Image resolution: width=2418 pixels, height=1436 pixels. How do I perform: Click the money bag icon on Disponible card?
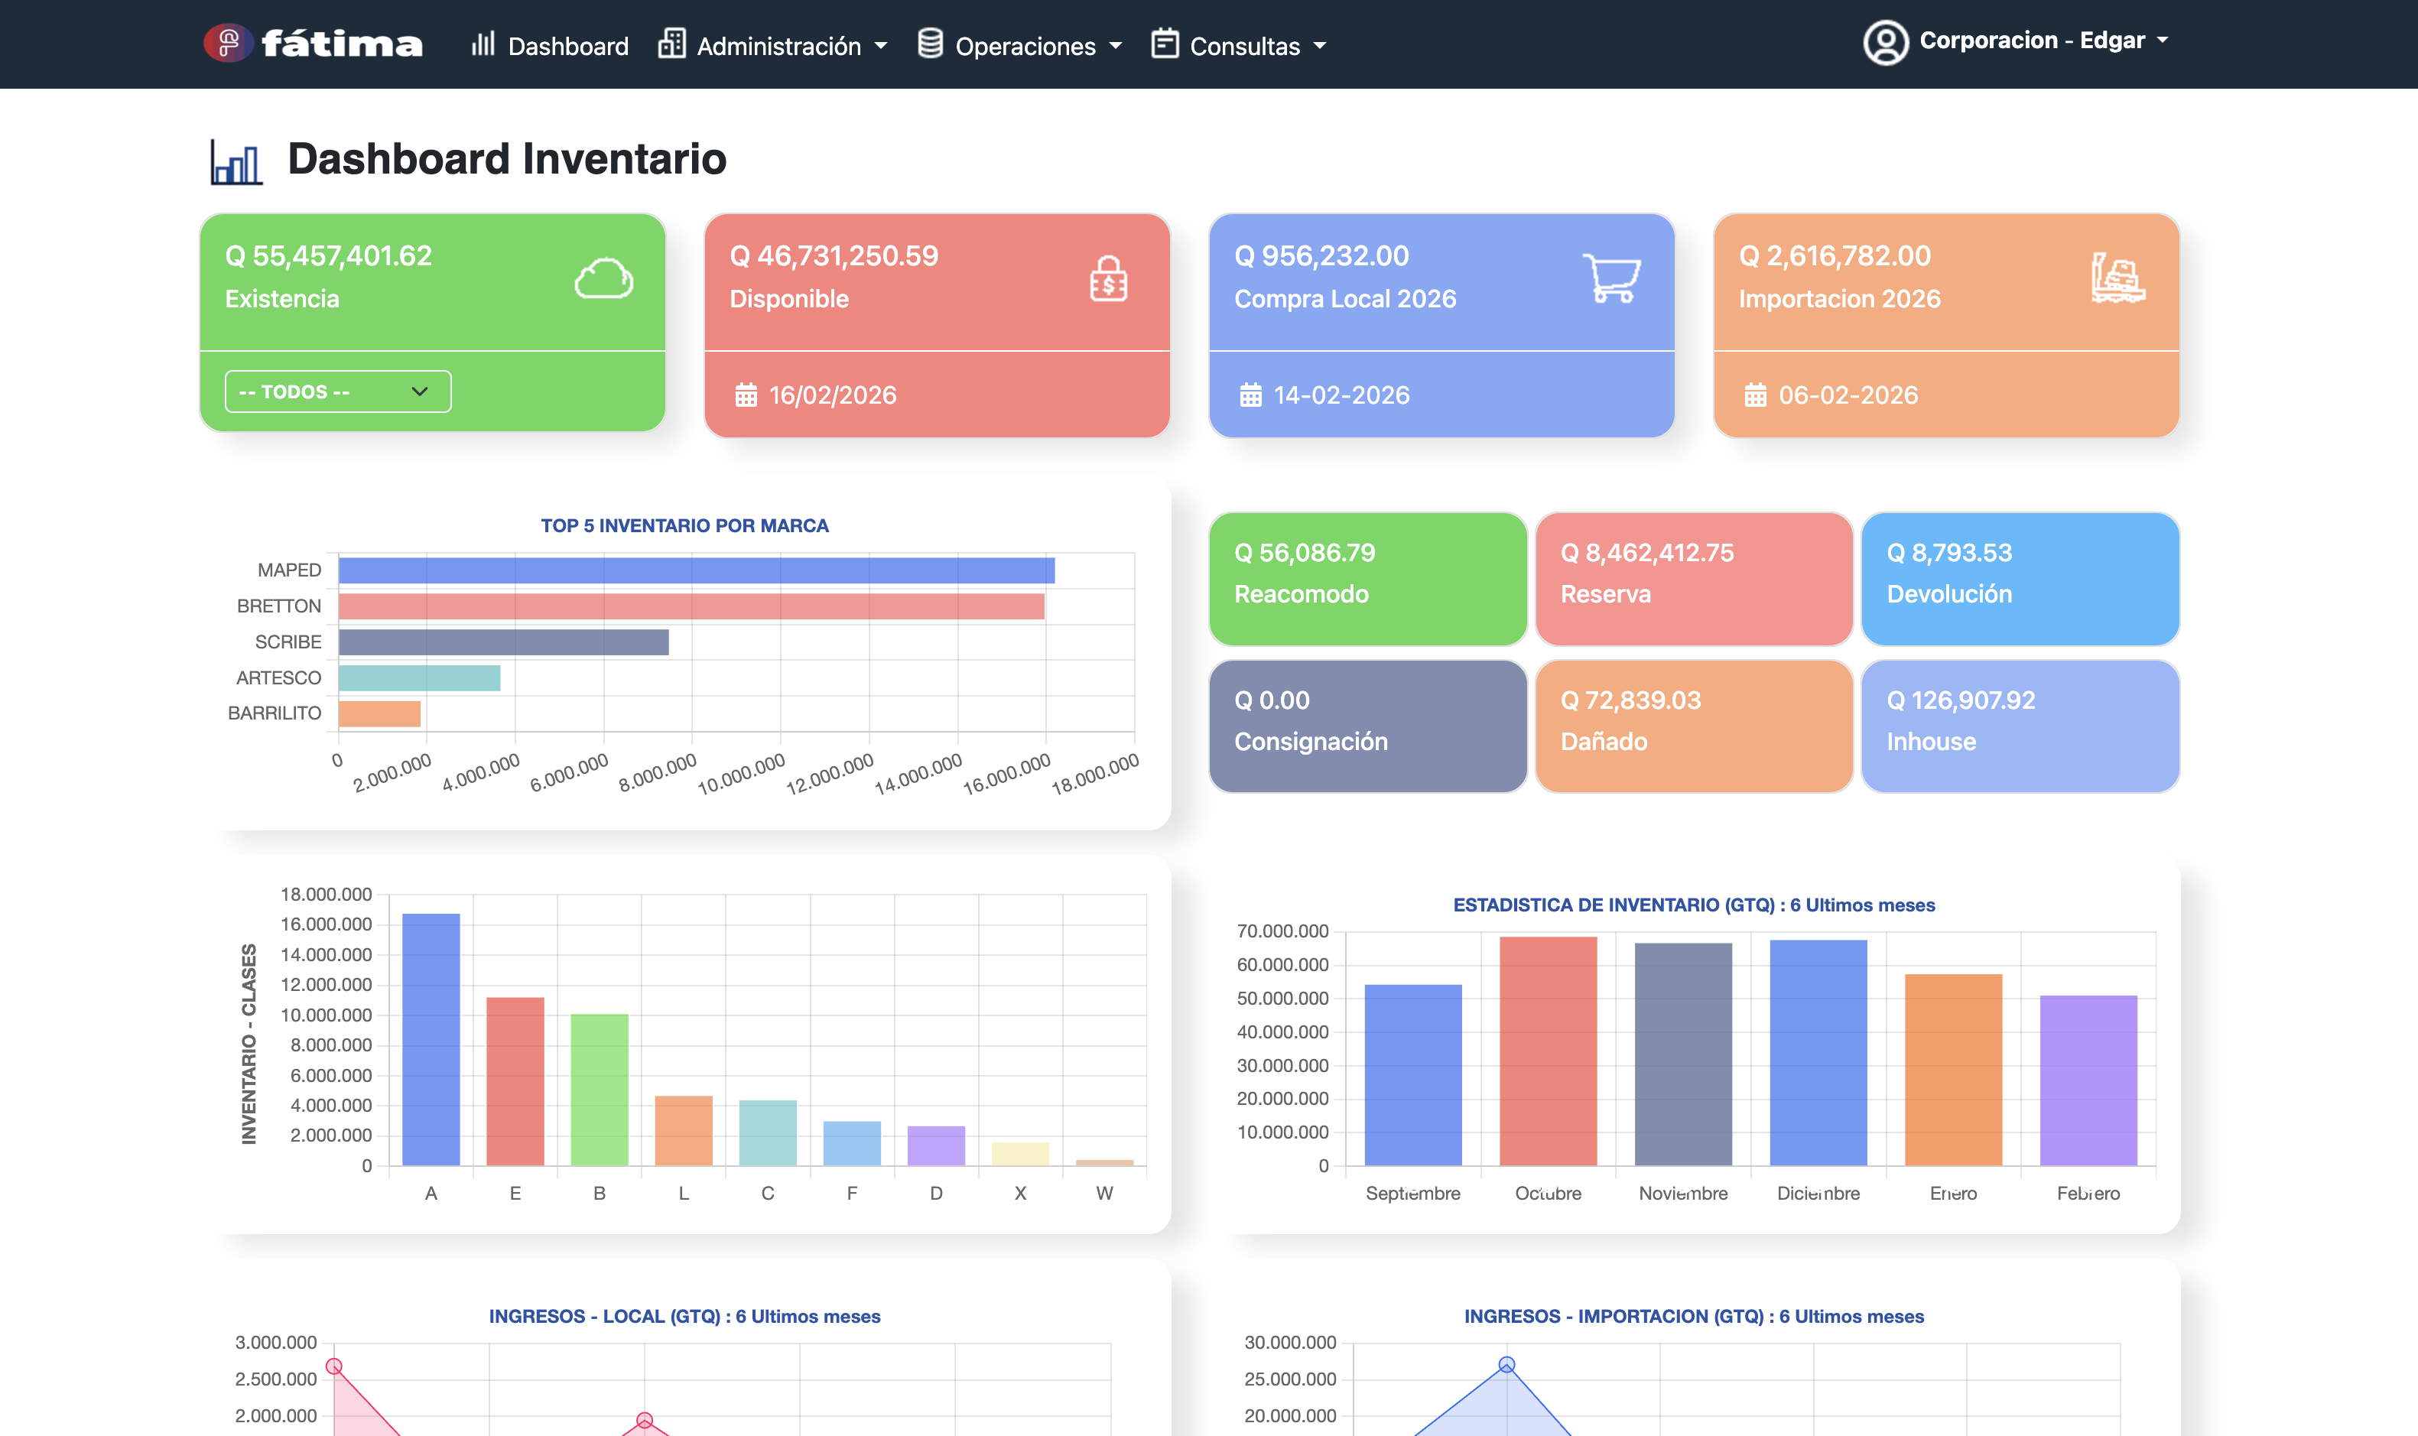[1108, 278]
